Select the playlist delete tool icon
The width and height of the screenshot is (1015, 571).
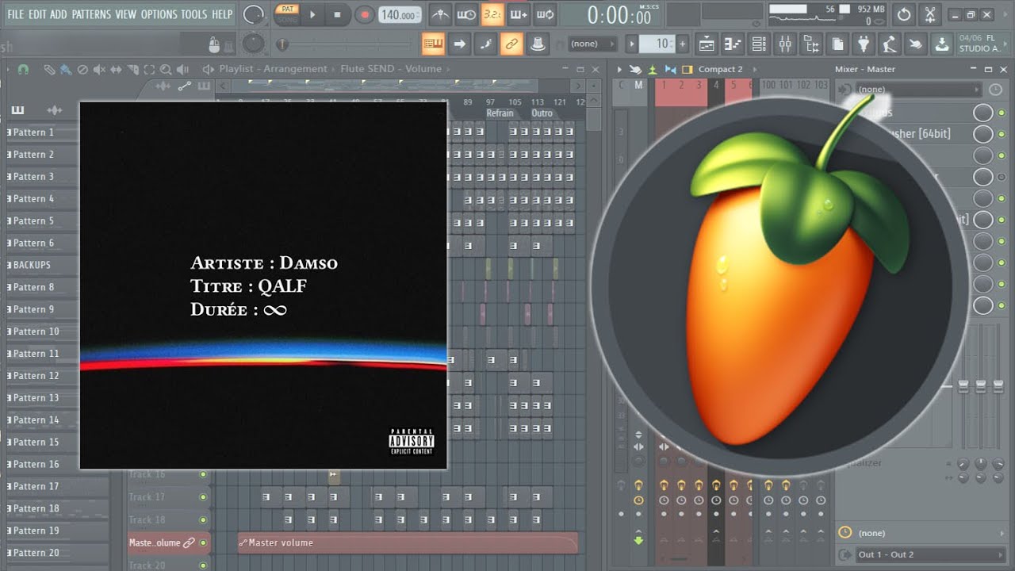[x=82, y=70]
